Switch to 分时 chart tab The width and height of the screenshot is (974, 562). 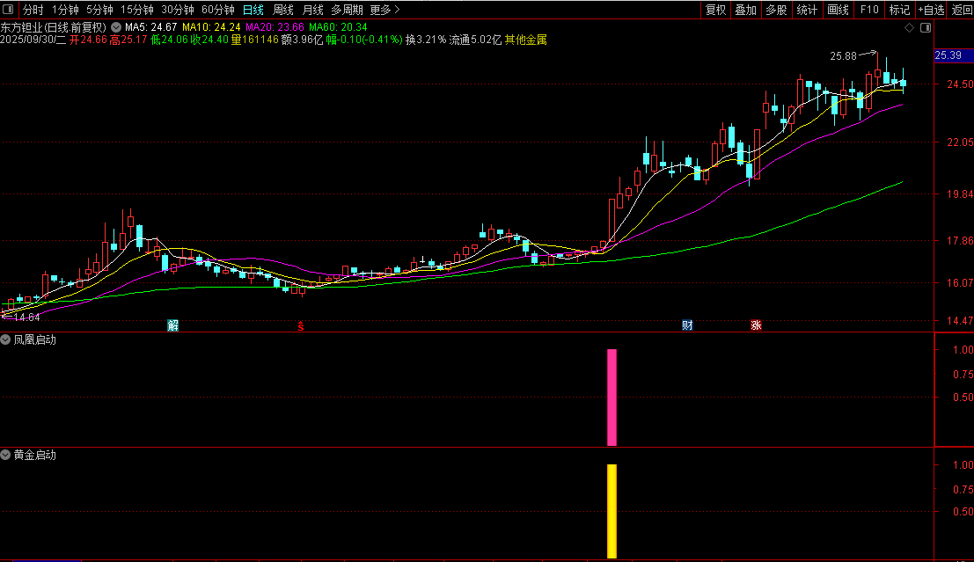click(33, 10)
